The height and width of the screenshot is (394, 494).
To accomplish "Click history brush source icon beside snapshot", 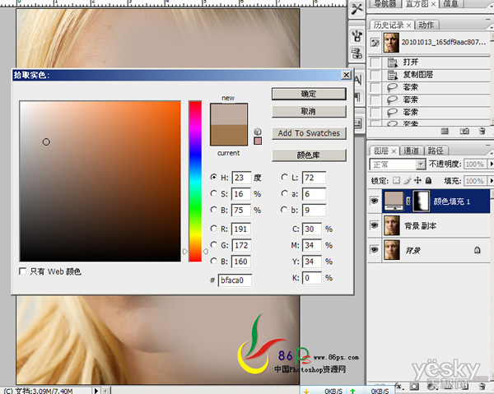I will (x=375, y=42).
